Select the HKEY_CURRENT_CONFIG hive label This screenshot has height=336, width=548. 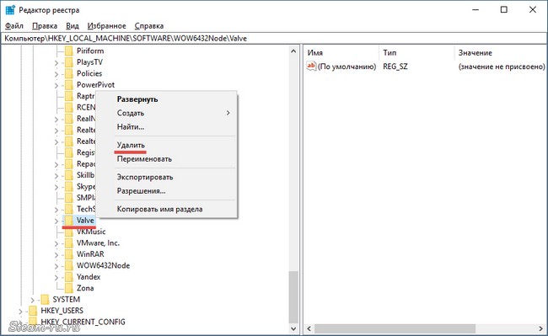coord(83,322)
